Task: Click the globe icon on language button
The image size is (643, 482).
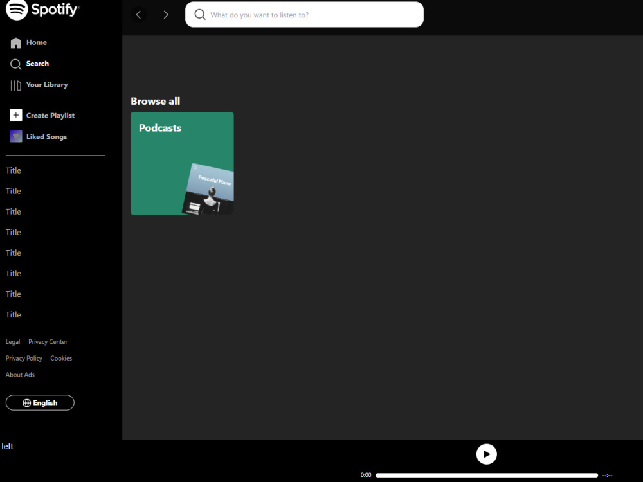Action: click(26, 403)
